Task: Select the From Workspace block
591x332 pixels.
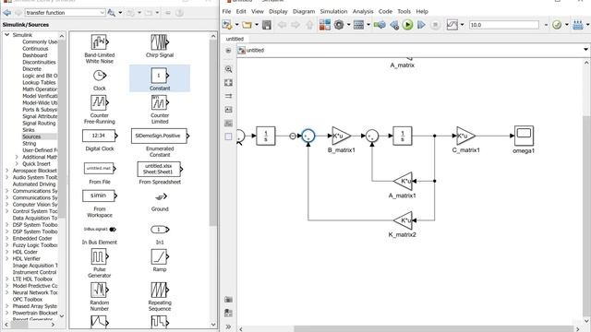Action: (100, 196)
